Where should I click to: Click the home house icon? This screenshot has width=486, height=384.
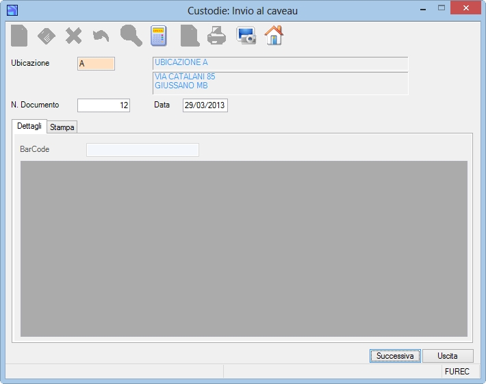coord(274,36)
